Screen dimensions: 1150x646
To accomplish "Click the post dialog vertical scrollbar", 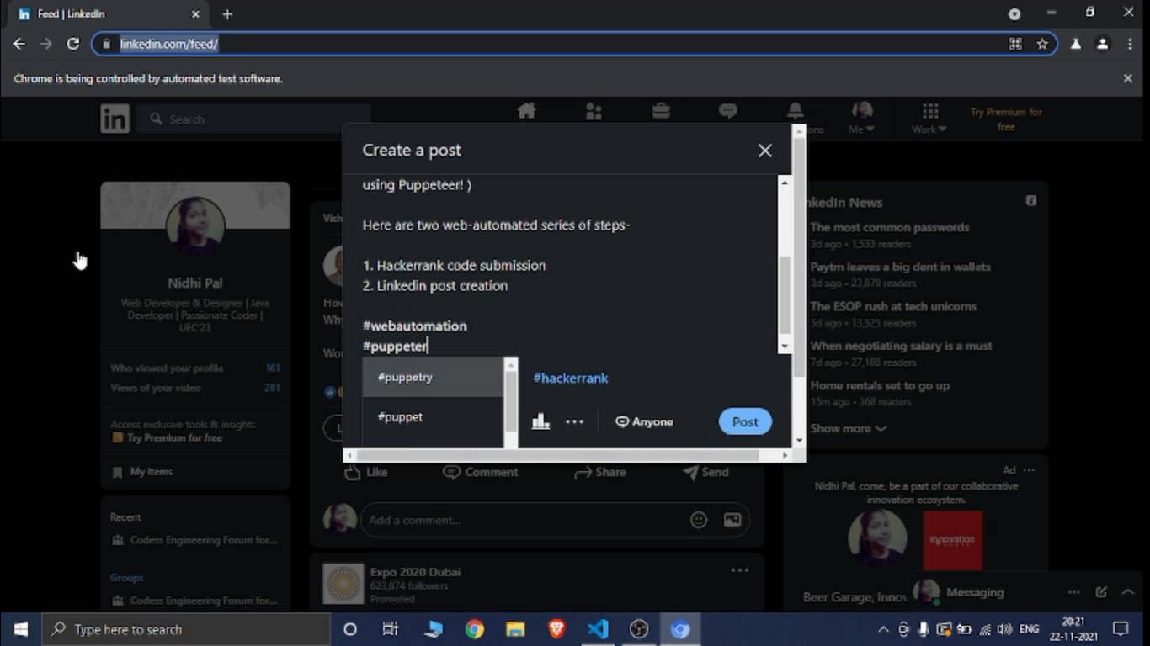I will [x=785, y=294].
